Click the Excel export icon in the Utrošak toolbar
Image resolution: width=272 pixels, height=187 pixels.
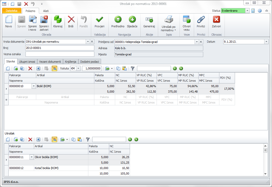click(x=63, y=139)
